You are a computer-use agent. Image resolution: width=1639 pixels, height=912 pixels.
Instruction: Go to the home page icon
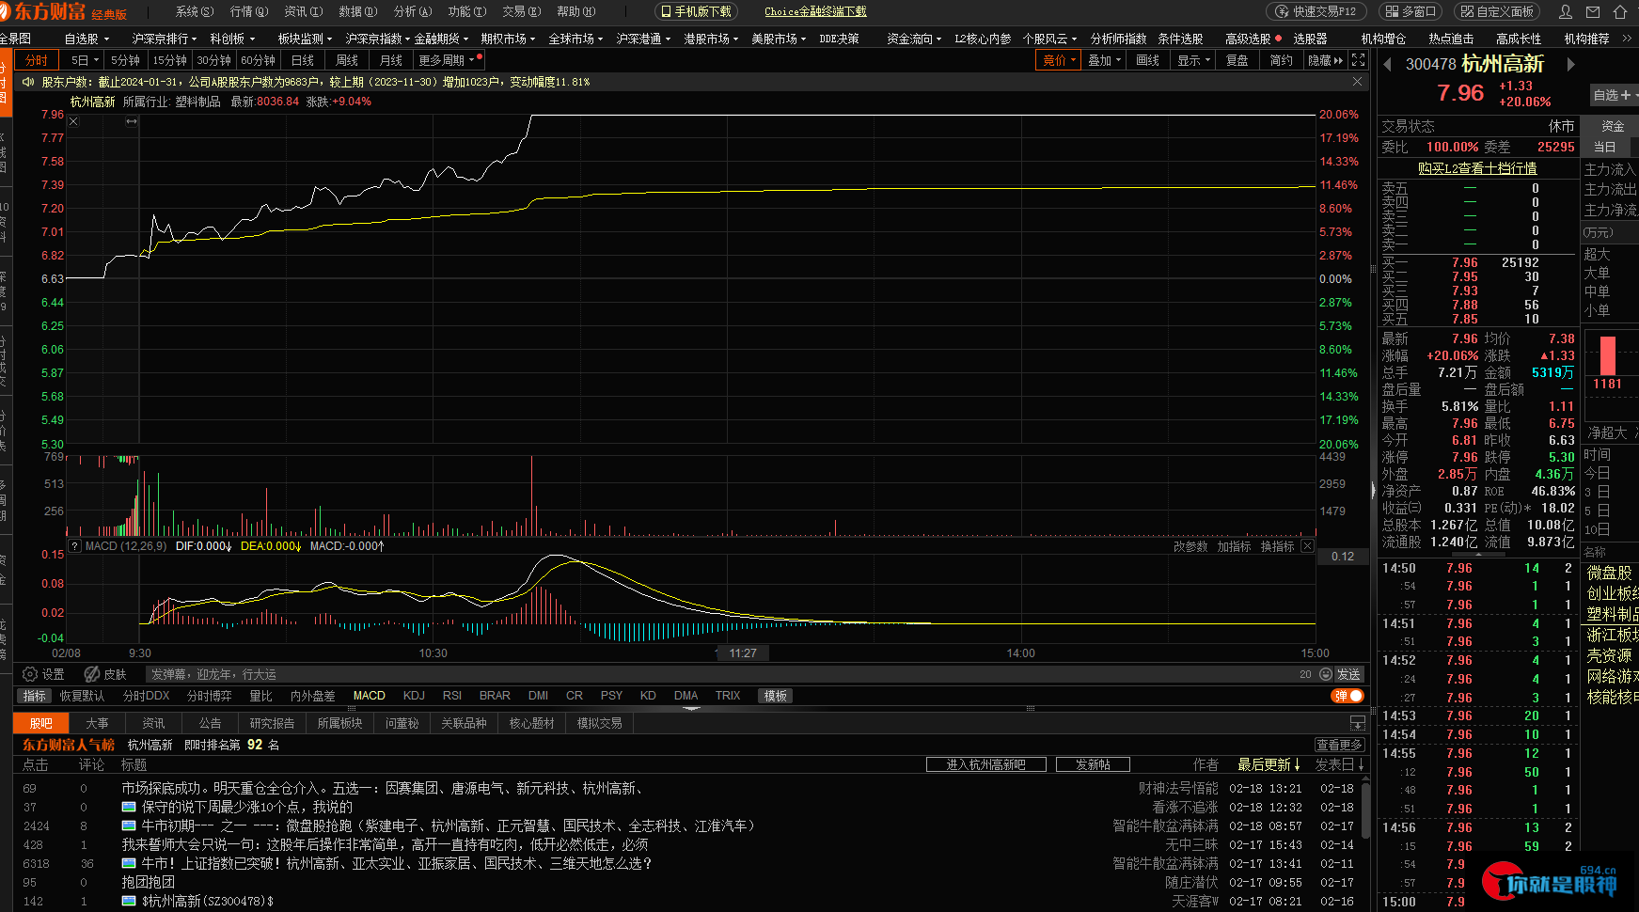point(1619,12)
